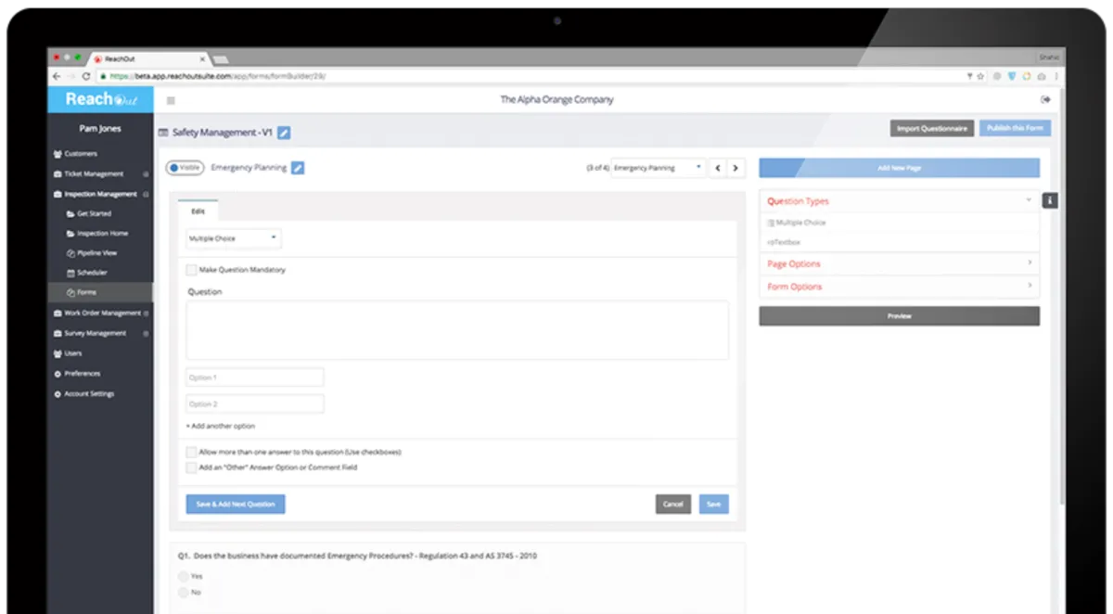Expand the Page Options section
The width and height of the screenshot is (1113, 614).
(899, 264)
